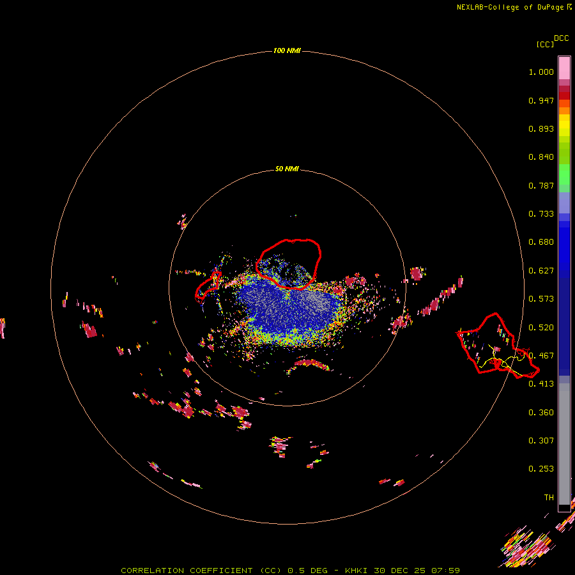Click the 1.000 scale value
The image size is (575, 575).
[x=541, y=72]
